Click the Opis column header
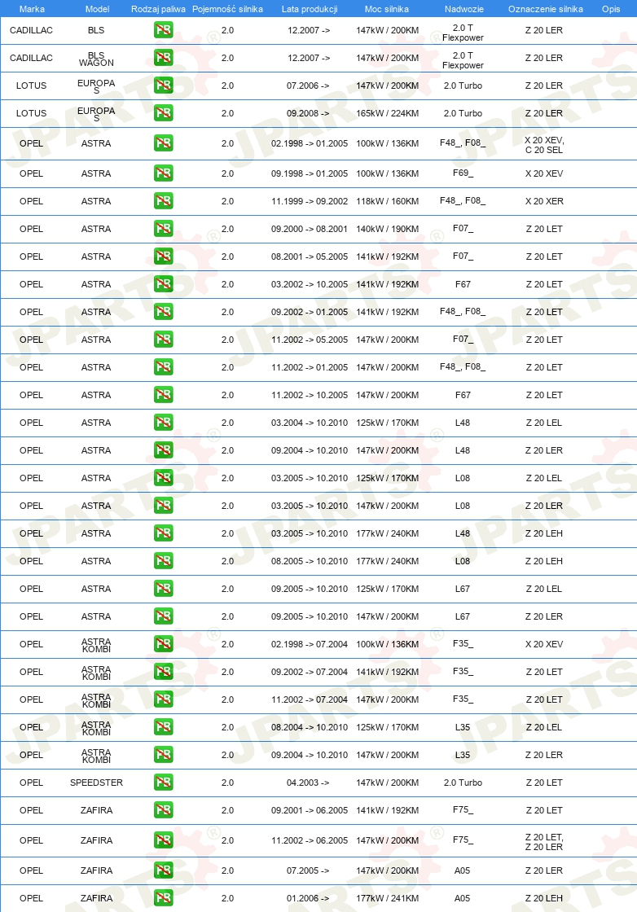Screen dimensions: 637x912 pyautogui.click(x=611, y=9)
